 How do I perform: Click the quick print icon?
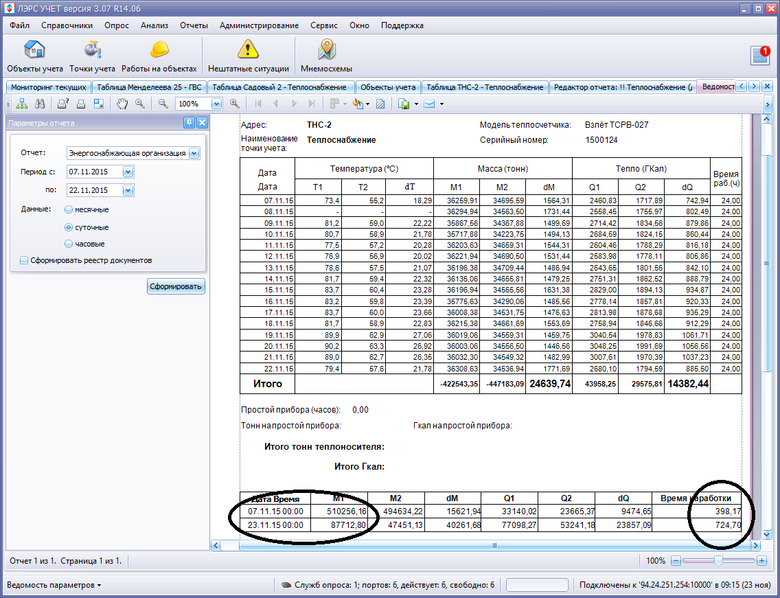click(x=81, y=104)
